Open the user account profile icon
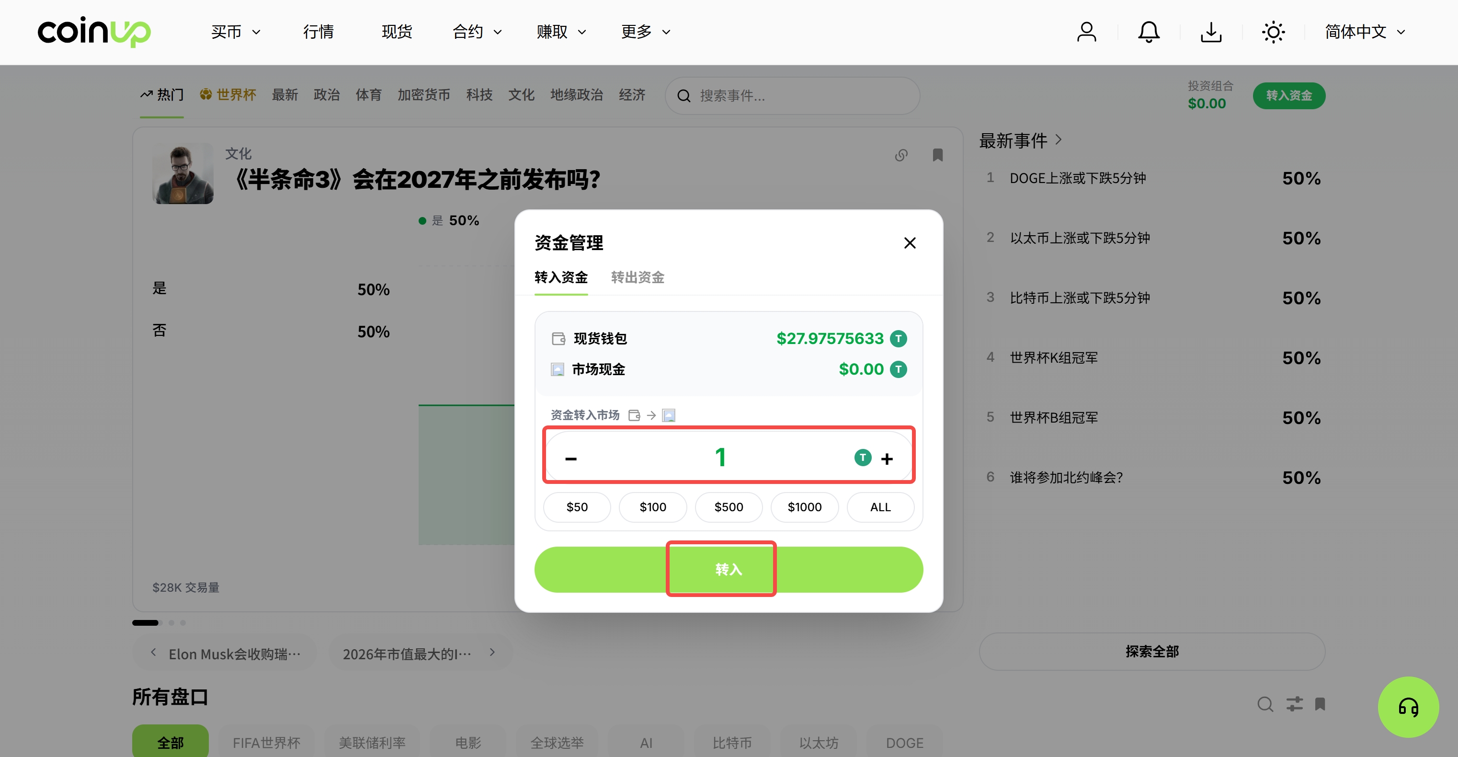The image size is (1458, 757). coord(1086,32)
